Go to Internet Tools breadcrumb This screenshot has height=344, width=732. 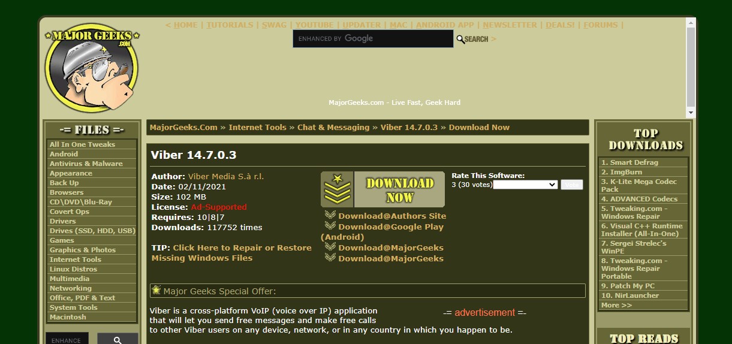coord(257,128)
